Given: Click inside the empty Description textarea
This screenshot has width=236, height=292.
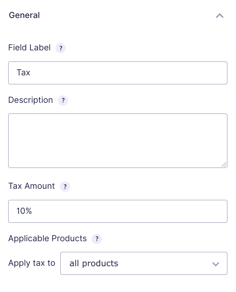Looking at the screenshot, I should click(x=118, y=140).
